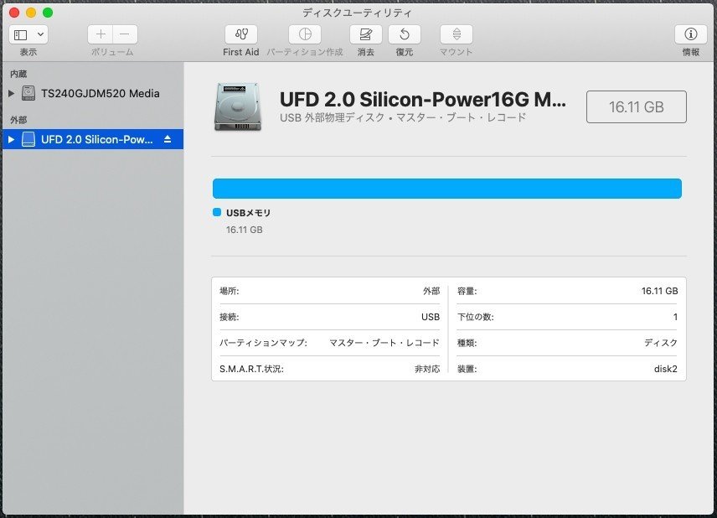
Task: Click the external USB drive icon in sidebar
Action: (x=28, y=139)
